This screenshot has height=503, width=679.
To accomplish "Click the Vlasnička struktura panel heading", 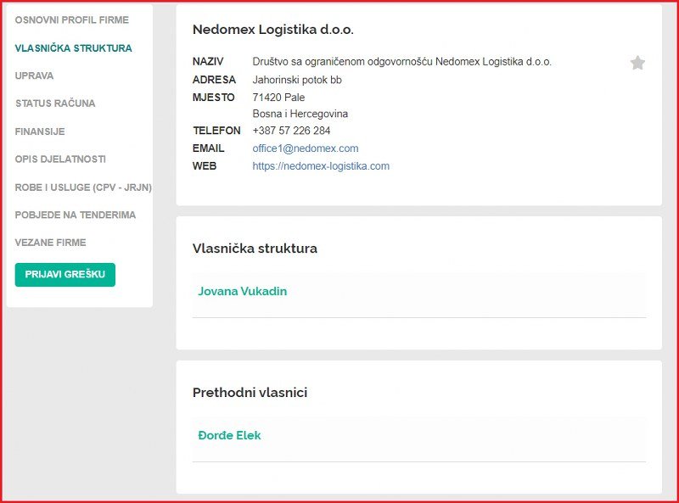I will pos(255,249).
